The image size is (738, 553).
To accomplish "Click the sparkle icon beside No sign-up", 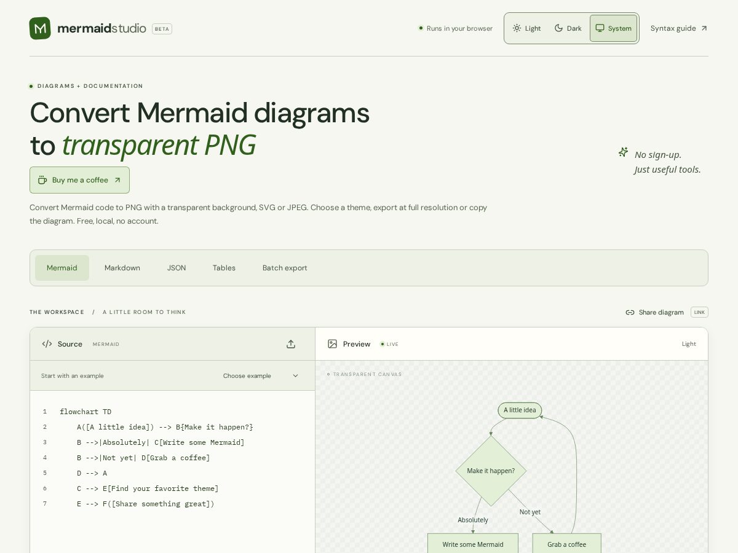I will (x=623, y=152).
